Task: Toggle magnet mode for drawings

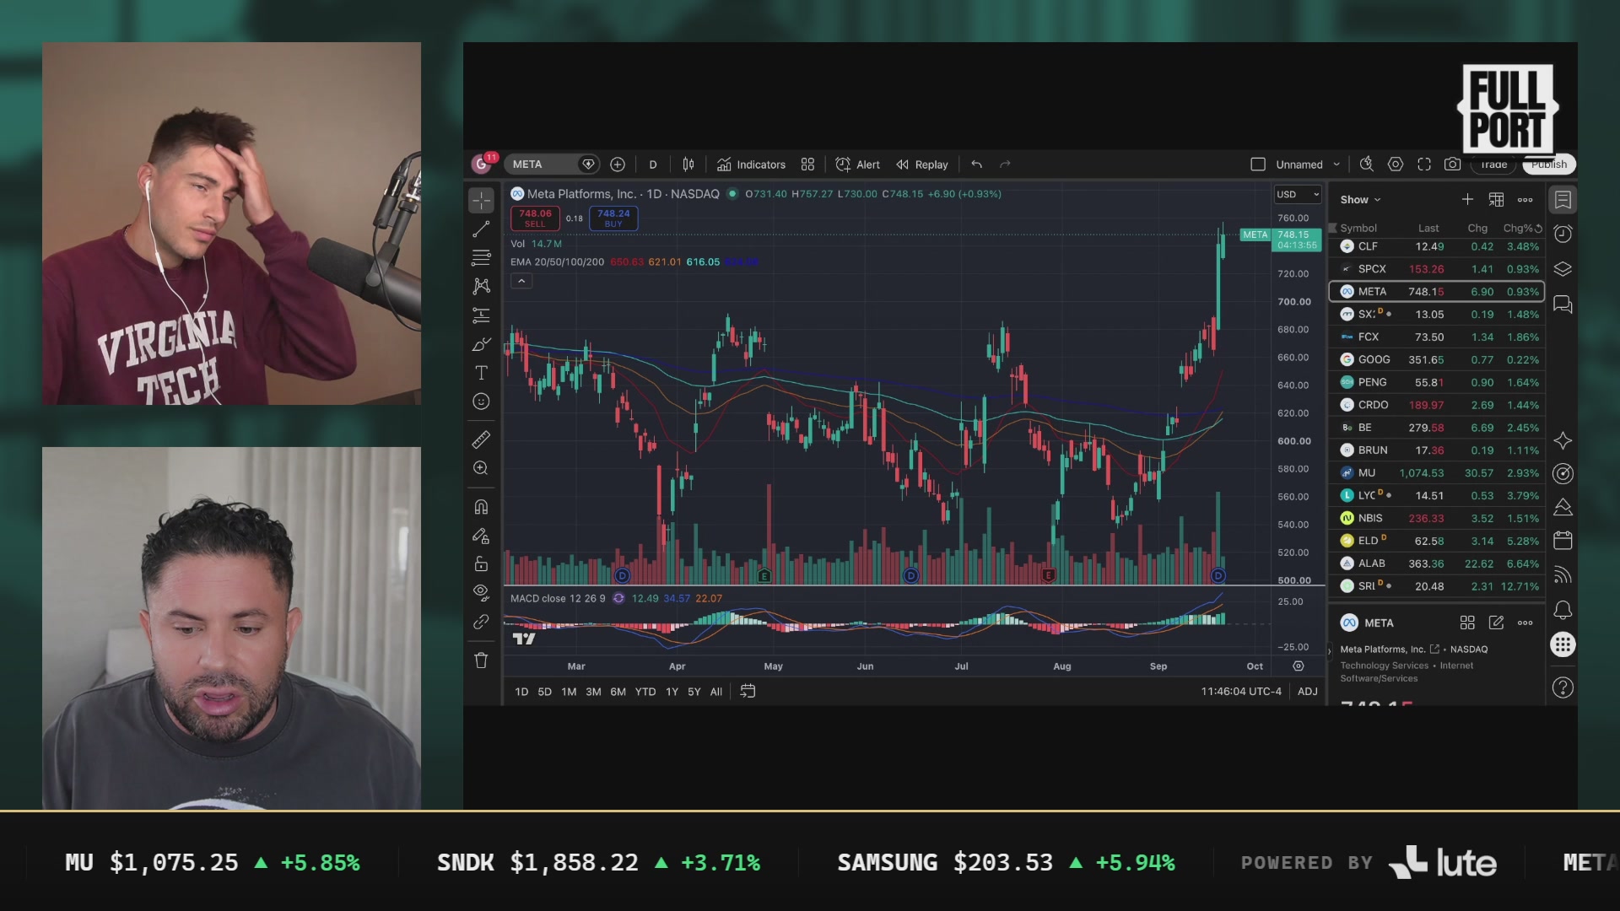Action: point(481,507)
